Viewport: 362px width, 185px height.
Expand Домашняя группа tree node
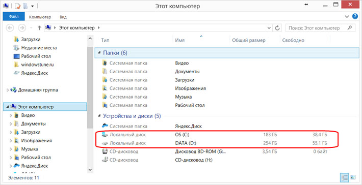tap(8, 90)
